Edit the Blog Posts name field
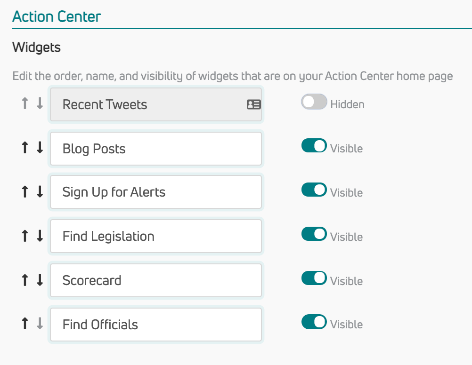 [x=155, y=149]
